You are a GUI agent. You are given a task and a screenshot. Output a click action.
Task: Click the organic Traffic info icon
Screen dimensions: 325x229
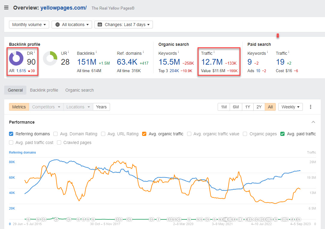tap(214, 52)
